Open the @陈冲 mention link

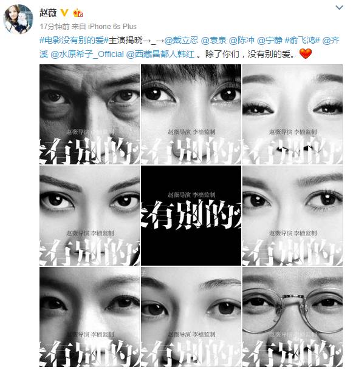242,40
